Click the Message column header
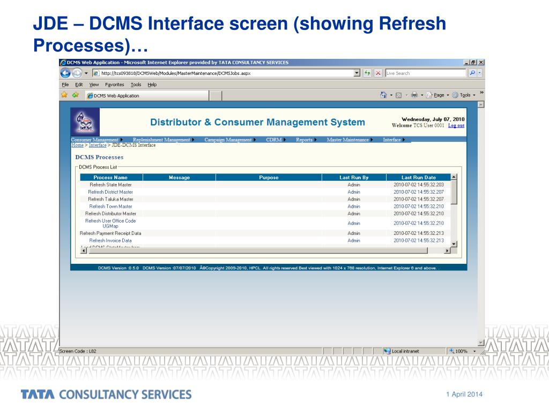The height and width of the screenshot is (411, 549). click(x=179, y=178)
